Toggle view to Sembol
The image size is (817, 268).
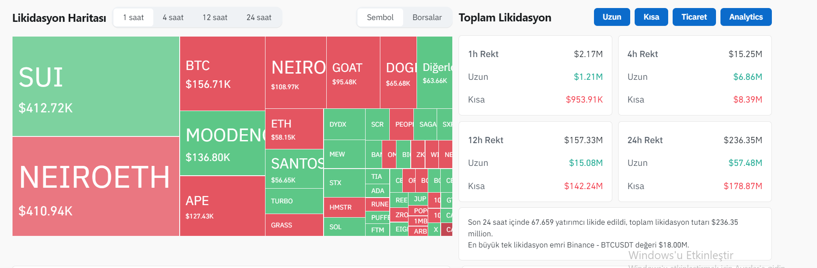coord(380,17)
